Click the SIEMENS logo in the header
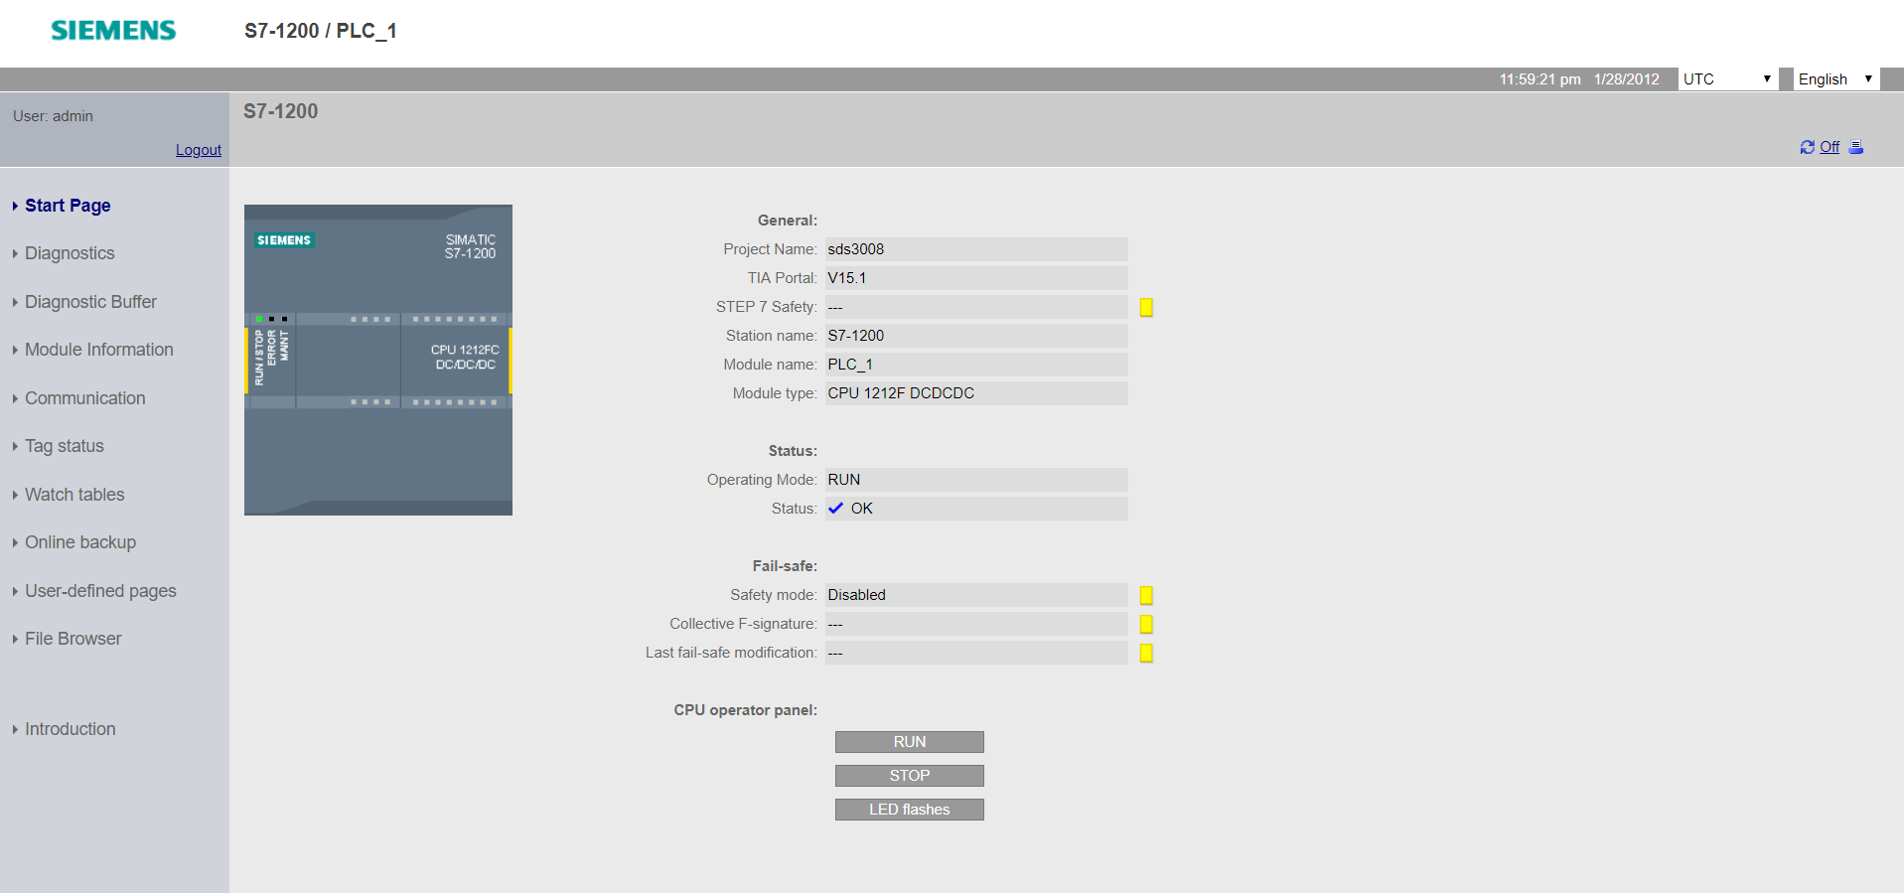This screenshot has width=1904, height=893. [x=113, y=31]
